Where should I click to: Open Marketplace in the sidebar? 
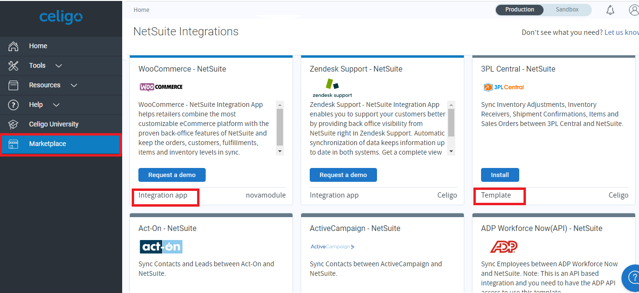61,144
